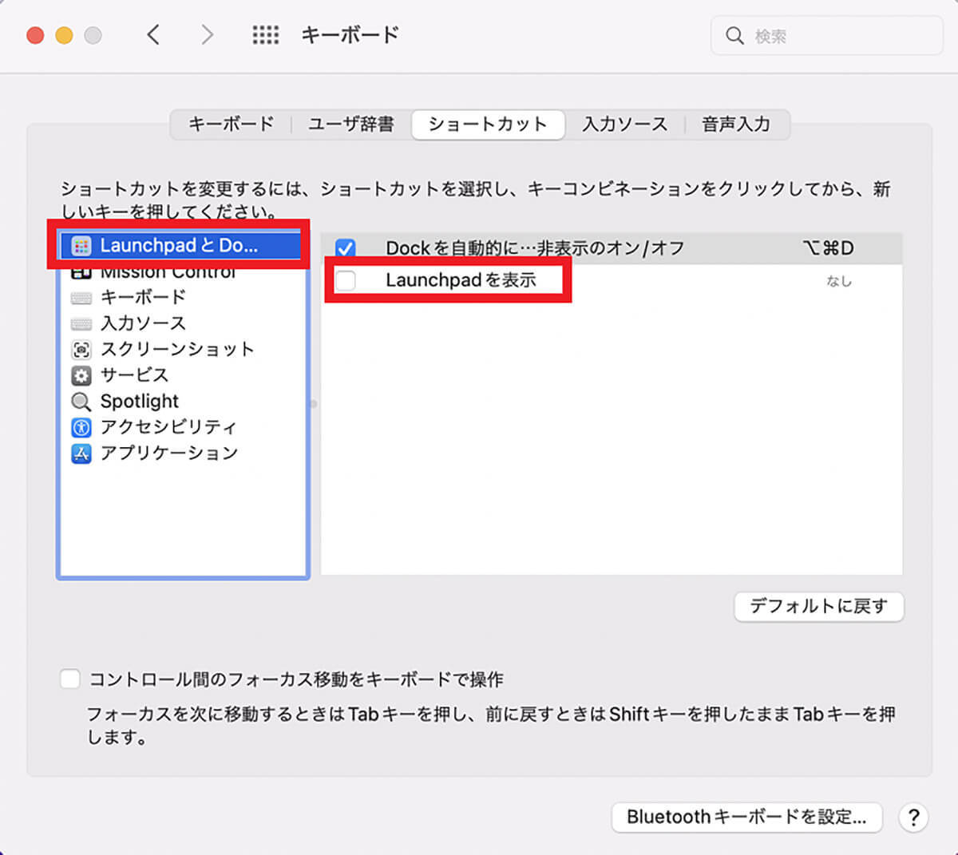Select サービス in the category list
The image size is (958, 855).
(183, 375)
